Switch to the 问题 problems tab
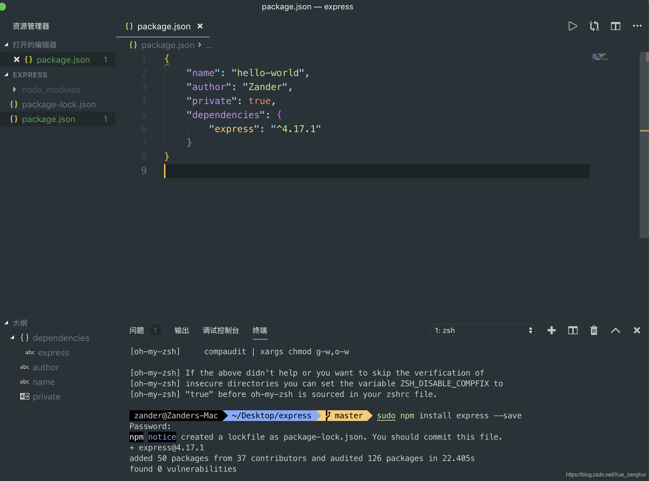649x481 pixels. pyautogui.click(x=137, y=330)
